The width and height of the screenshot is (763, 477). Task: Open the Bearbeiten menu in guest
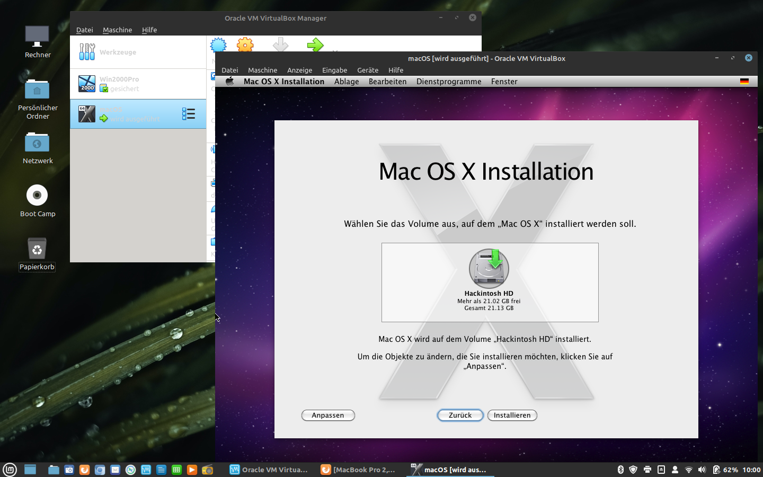pyautogui.click(x=388, y=82)
